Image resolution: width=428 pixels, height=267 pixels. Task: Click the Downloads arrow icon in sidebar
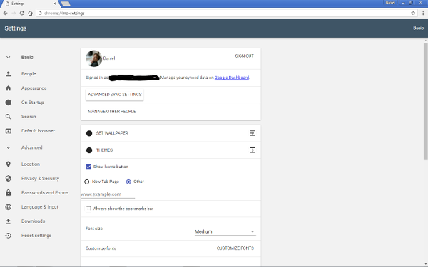(x=8, y=221)
